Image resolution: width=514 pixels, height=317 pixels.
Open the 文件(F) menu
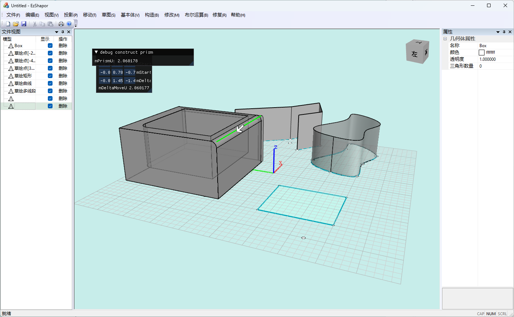13,15
